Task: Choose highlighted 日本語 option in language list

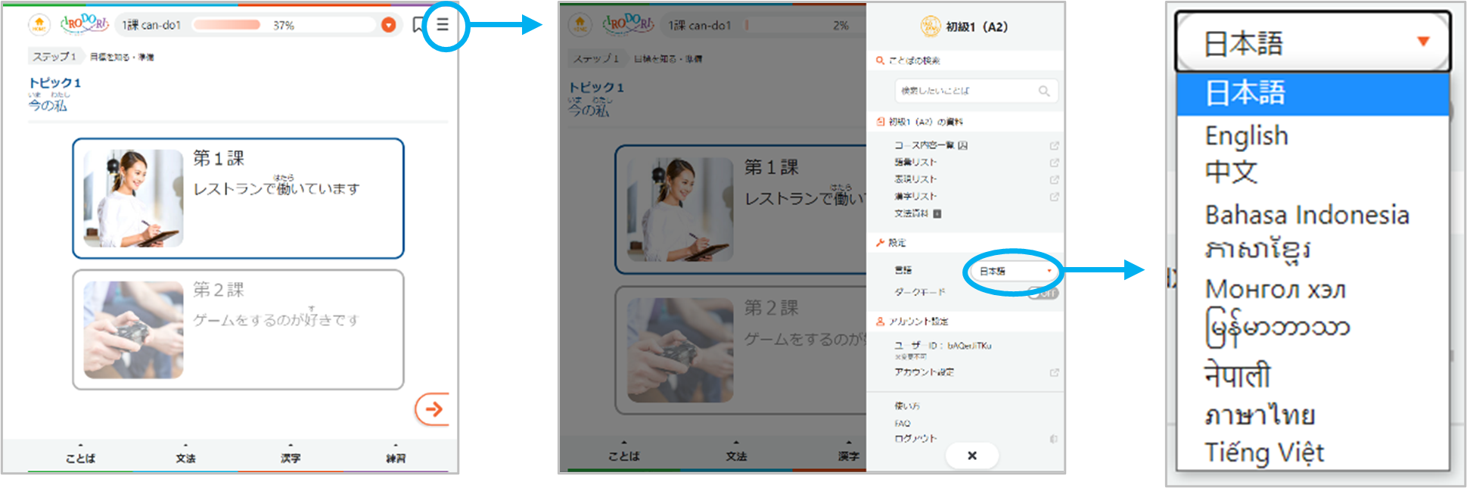Action: pyautogui.click(x=1313, y=94)
